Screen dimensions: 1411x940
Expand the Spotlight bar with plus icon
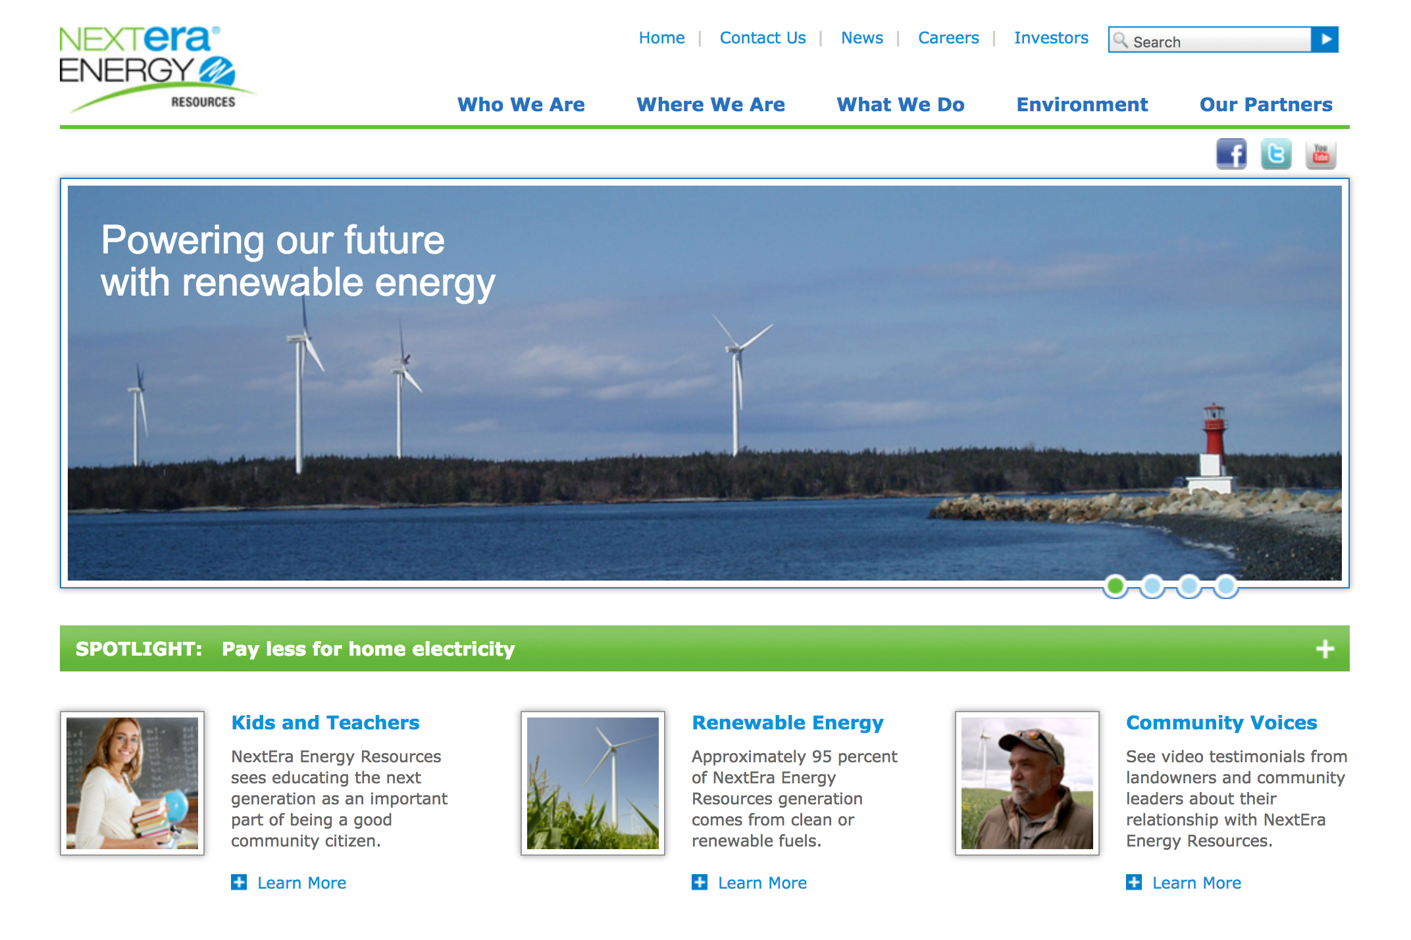tap(1325, 649)
